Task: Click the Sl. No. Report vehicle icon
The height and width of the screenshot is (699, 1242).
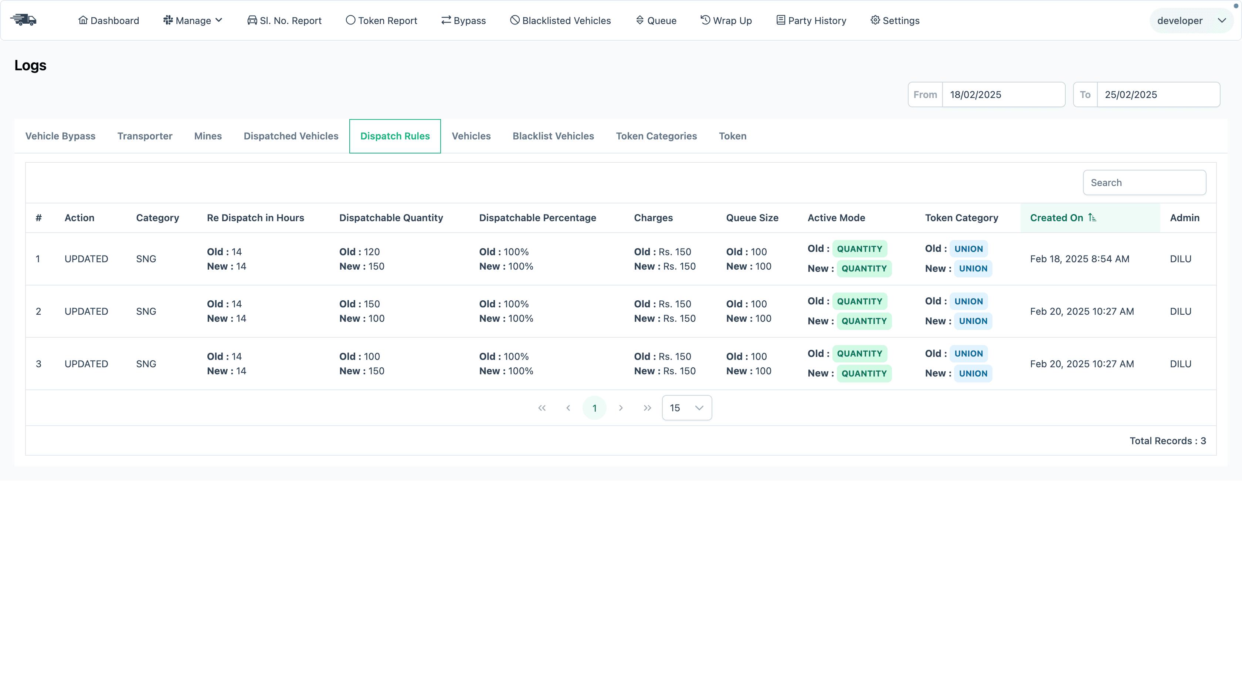Action: (x=252, y=20)
